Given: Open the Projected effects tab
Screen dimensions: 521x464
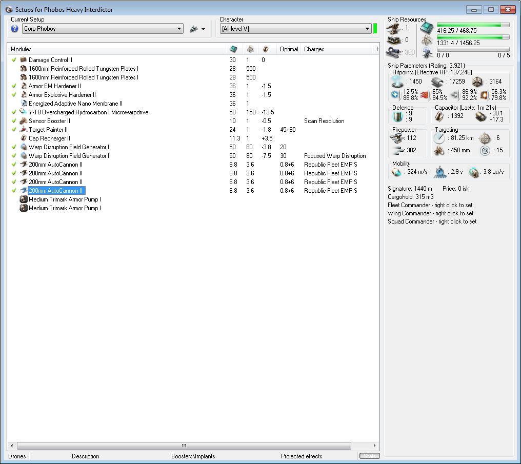Looking at the screenshot, I should (x=302, y=456).
